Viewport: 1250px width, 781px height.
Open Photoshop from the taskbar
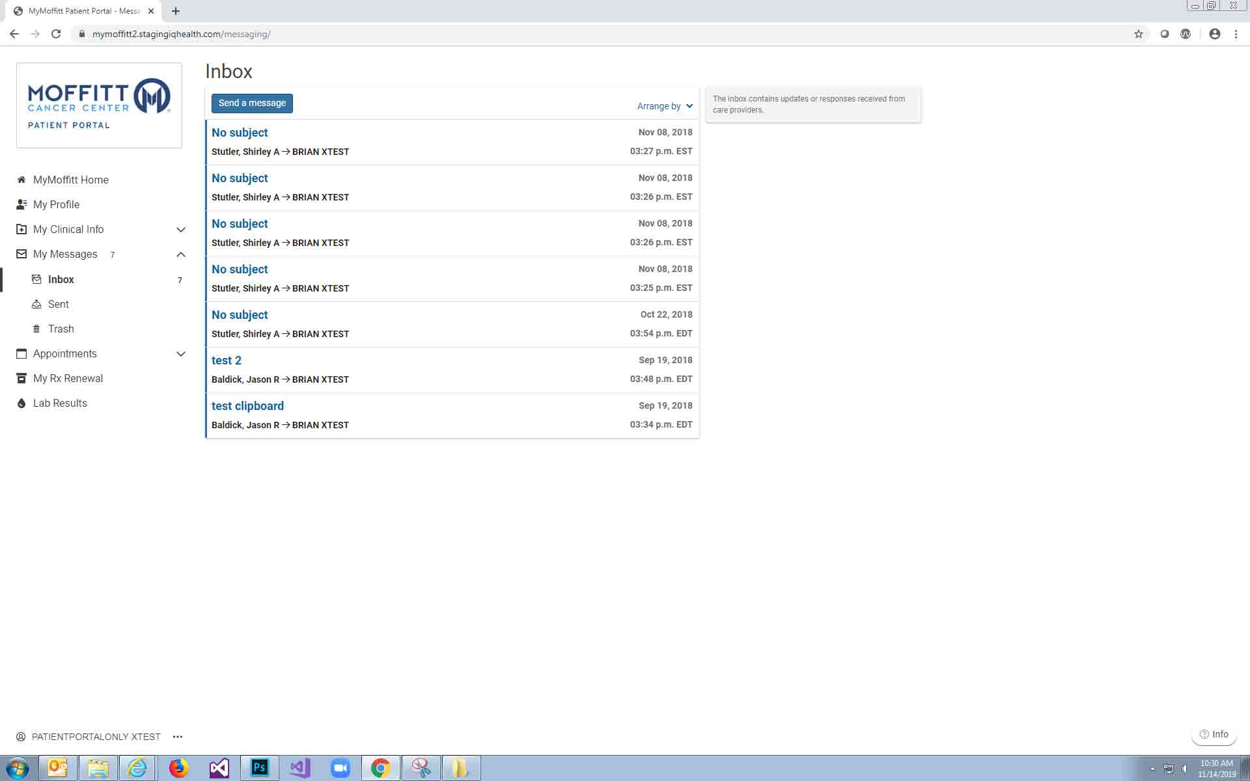click(259, 768)
